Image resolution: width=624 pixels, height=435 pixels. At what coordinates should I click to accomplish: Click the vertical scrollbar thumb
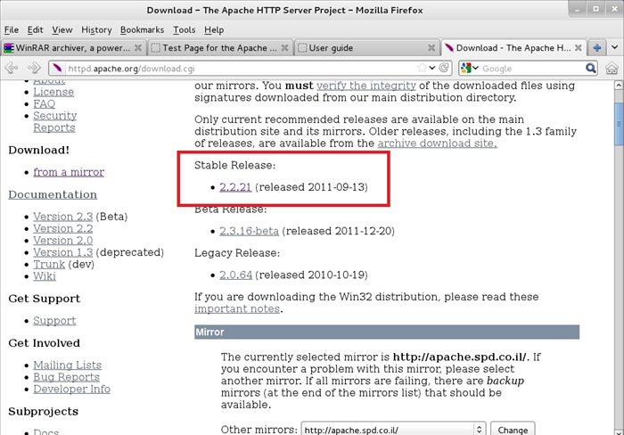tap(619, 125)
